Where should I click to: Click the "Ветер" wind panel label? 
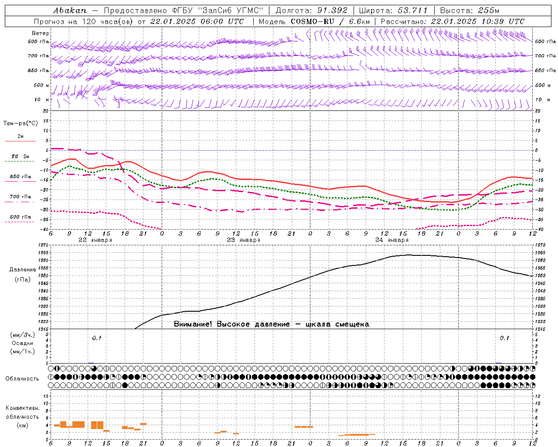click(x=41, y=33)
